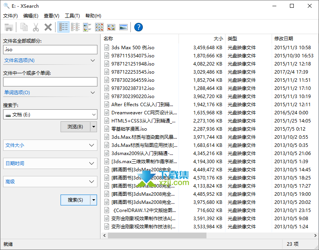Click the Delete X toolbar icon

(x=48, y=27)
